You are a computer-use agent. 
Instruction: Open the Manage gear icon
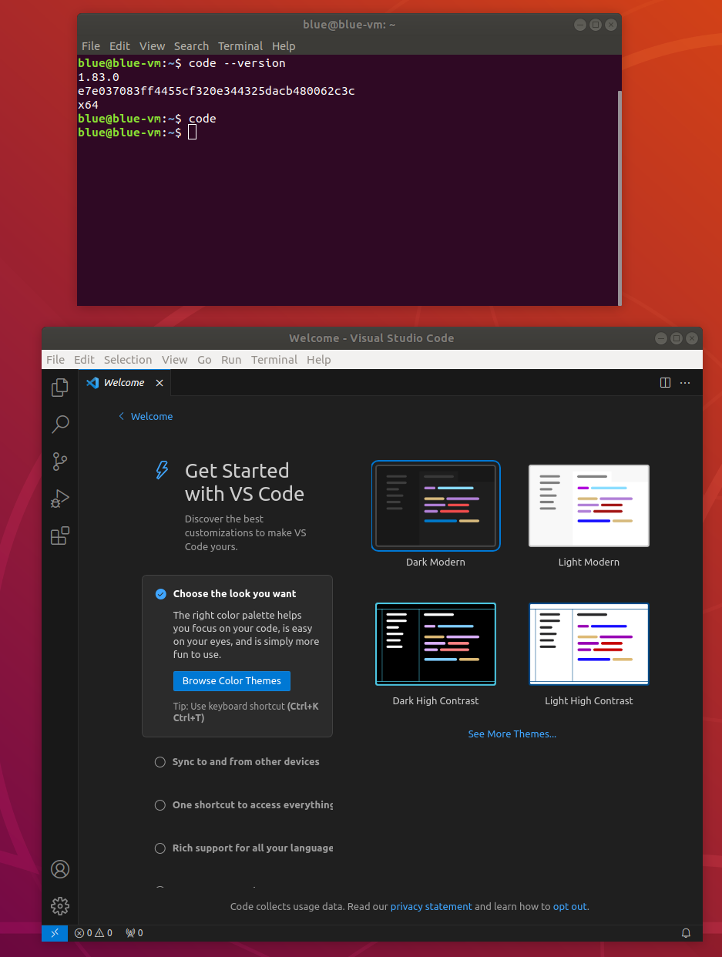(59, 906)
